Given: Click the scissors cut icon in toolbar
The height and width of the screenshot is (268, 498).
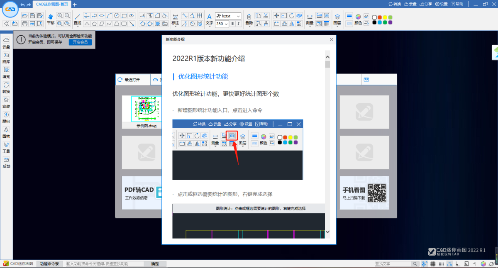Looking at the screenshot, I should point(266,16).
